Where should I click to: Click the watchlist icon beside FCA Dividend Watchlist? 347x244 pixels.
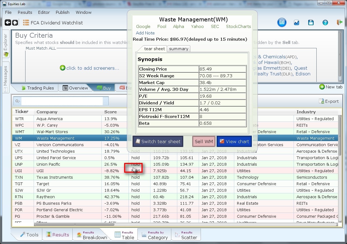coord(26,23)
